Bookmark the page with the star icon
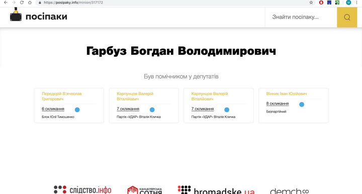362x194 pixels. click(x=311, y=3)
